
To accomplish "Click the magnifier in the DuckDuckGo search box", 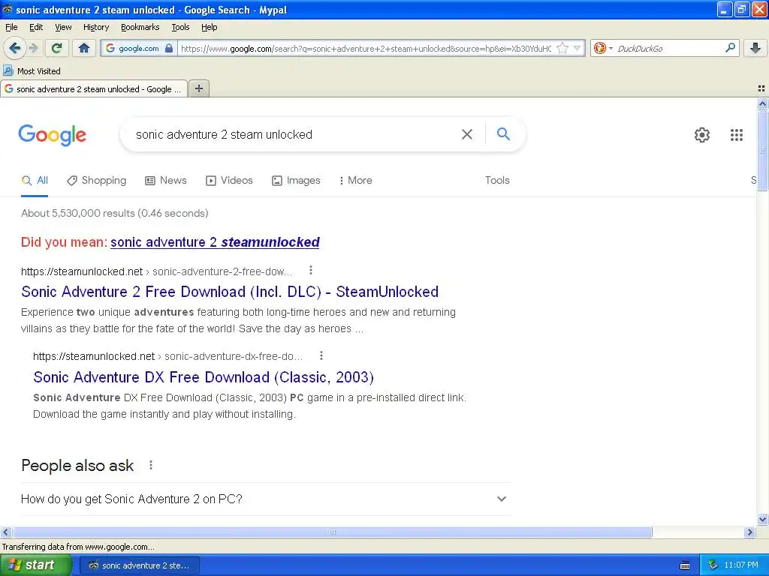I will coord(730,48).
